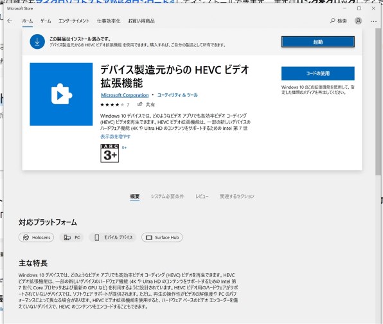Click the この製品はインストール済みです text

(80, 39)
